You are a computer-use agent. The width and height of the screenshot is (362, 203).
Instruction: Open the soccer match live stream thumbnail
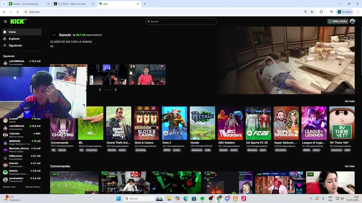[74, 183]
